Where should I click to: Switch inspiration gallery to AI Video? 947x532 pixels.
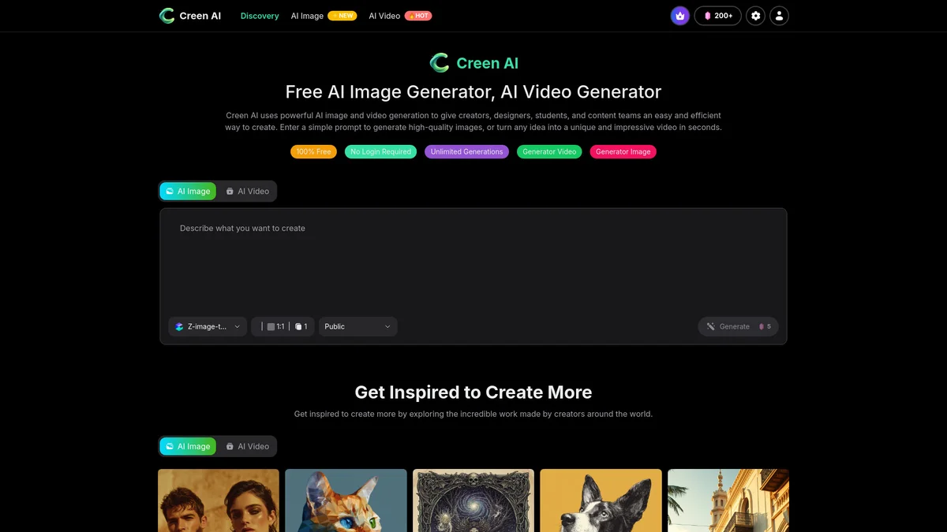coord(247,446)
